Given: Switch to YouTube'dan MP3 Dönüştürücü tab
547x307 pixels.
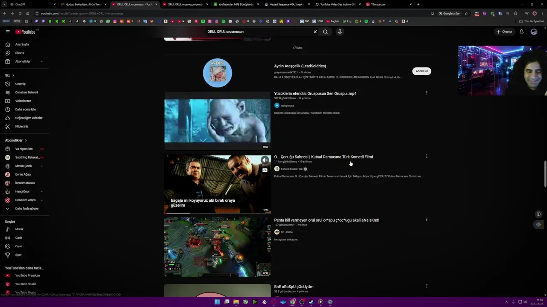Looking at the screenshot, I should coord(236,4).
